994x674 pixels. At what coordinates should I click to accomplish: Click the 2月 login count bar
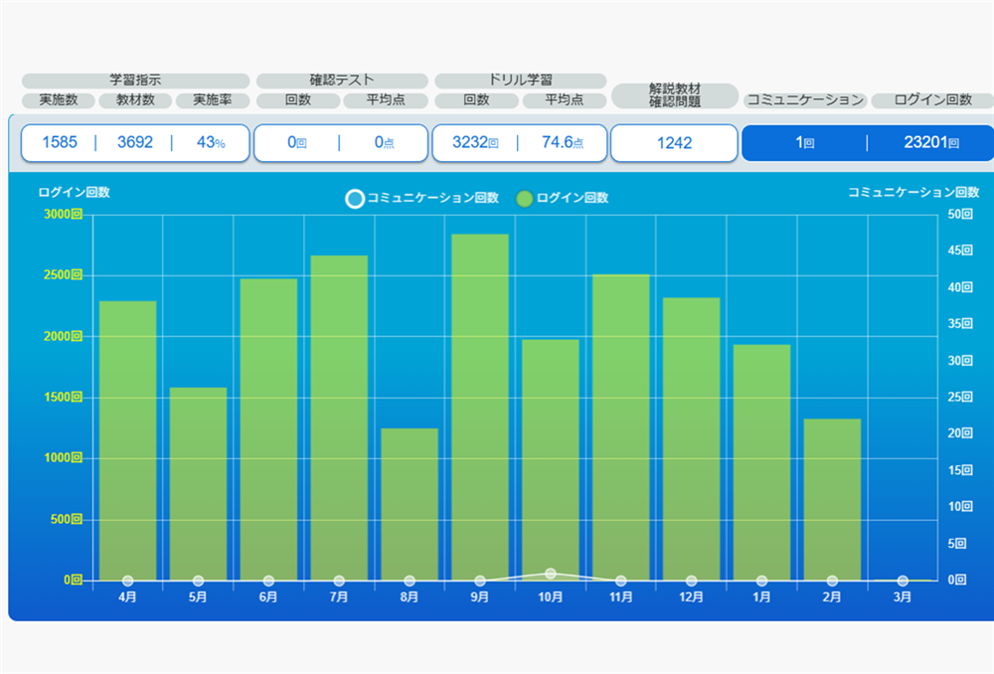(832, 499)
